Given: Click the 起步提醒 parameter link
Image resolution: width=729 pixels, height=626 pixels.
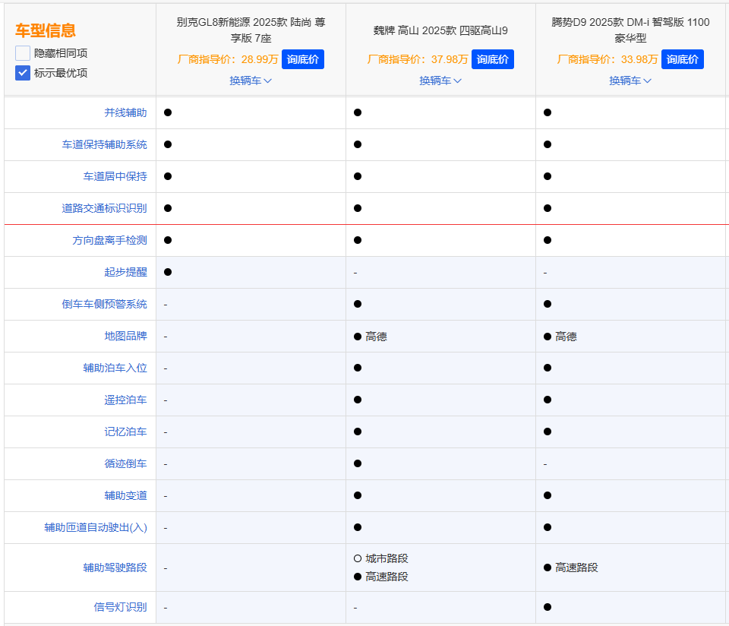Looking at the screenshot, I should [x=125, y=272].
